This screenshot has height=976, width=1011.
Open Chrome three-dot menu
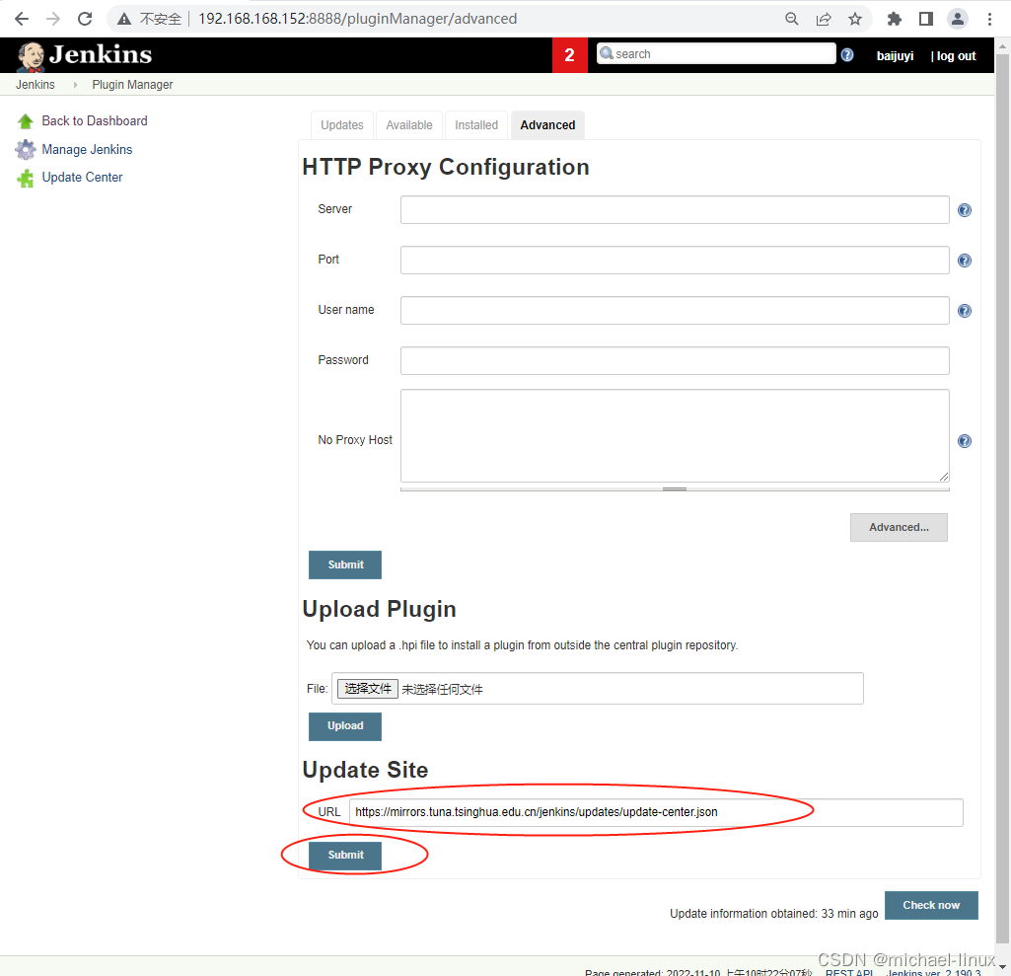[x=989, y=19]
